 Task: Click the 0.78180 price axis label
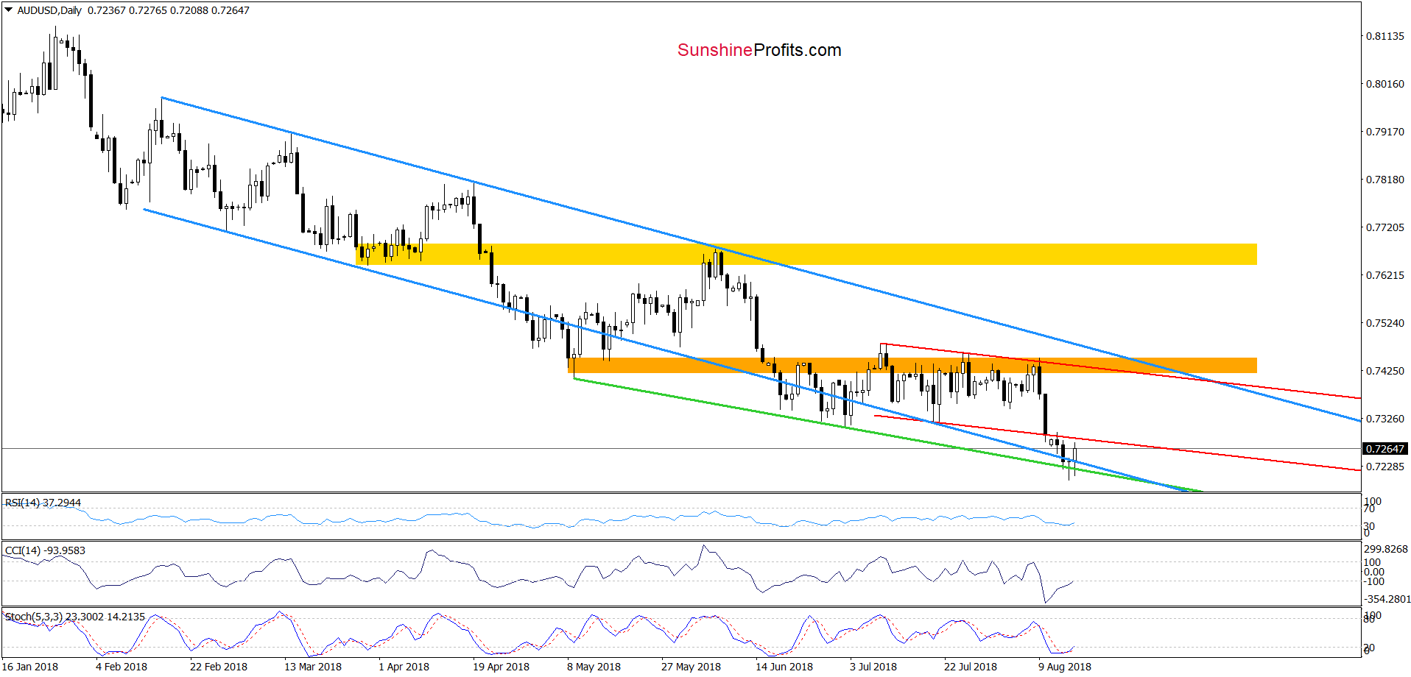[x=1385, y=180]
